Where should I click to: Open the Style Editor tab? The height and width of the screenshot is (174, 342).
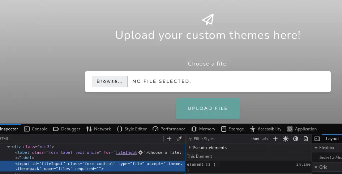(132, 129)
